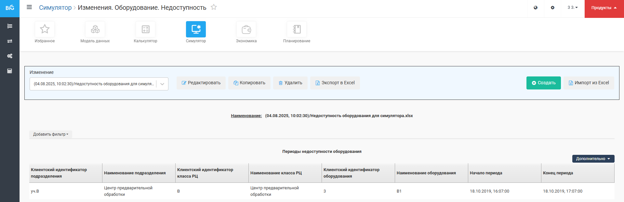Image resolution: width=624 pixels, height=202 pixels.
Task: Click the BFG logo
Action: pyautogui.click(x=10, y=8)
